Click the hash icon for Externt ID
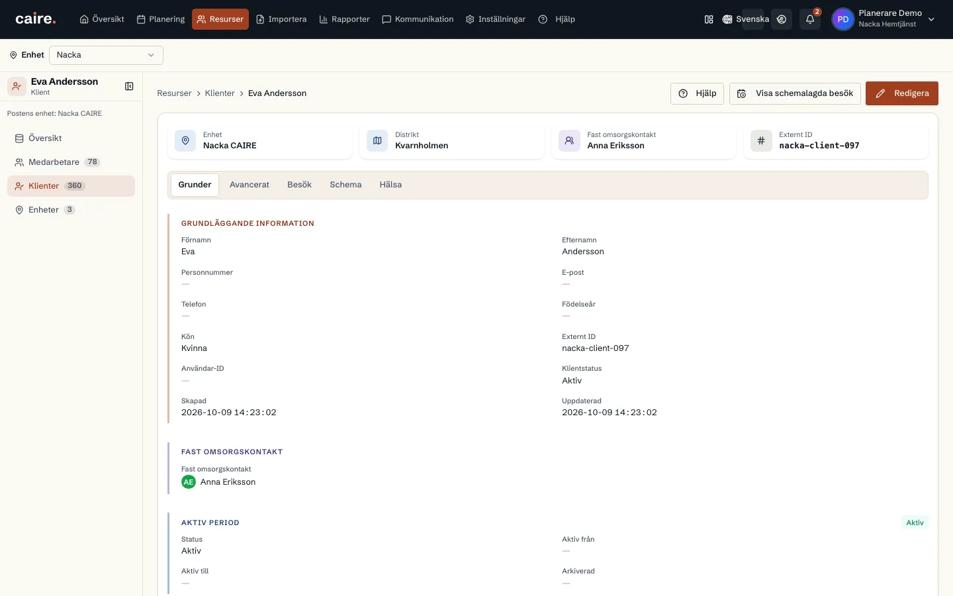The height and width of the screenshot is (596, 953). (761, 140)
